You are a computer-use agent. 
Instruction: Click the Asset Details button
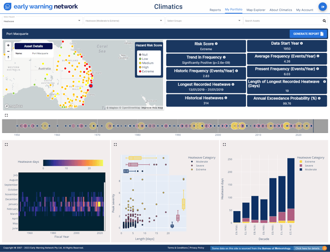[33, 46]
